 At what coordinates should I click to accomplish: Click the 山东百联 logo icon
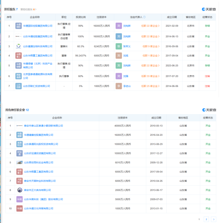tap(18, 86)
